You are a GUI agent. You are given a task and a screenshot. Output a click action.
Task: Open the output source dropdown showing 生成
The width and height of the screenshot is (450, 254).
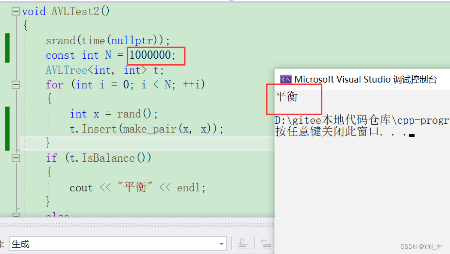click(117, 244)
